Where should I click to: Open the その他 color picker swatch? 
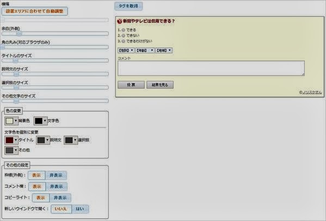(11, 150)
